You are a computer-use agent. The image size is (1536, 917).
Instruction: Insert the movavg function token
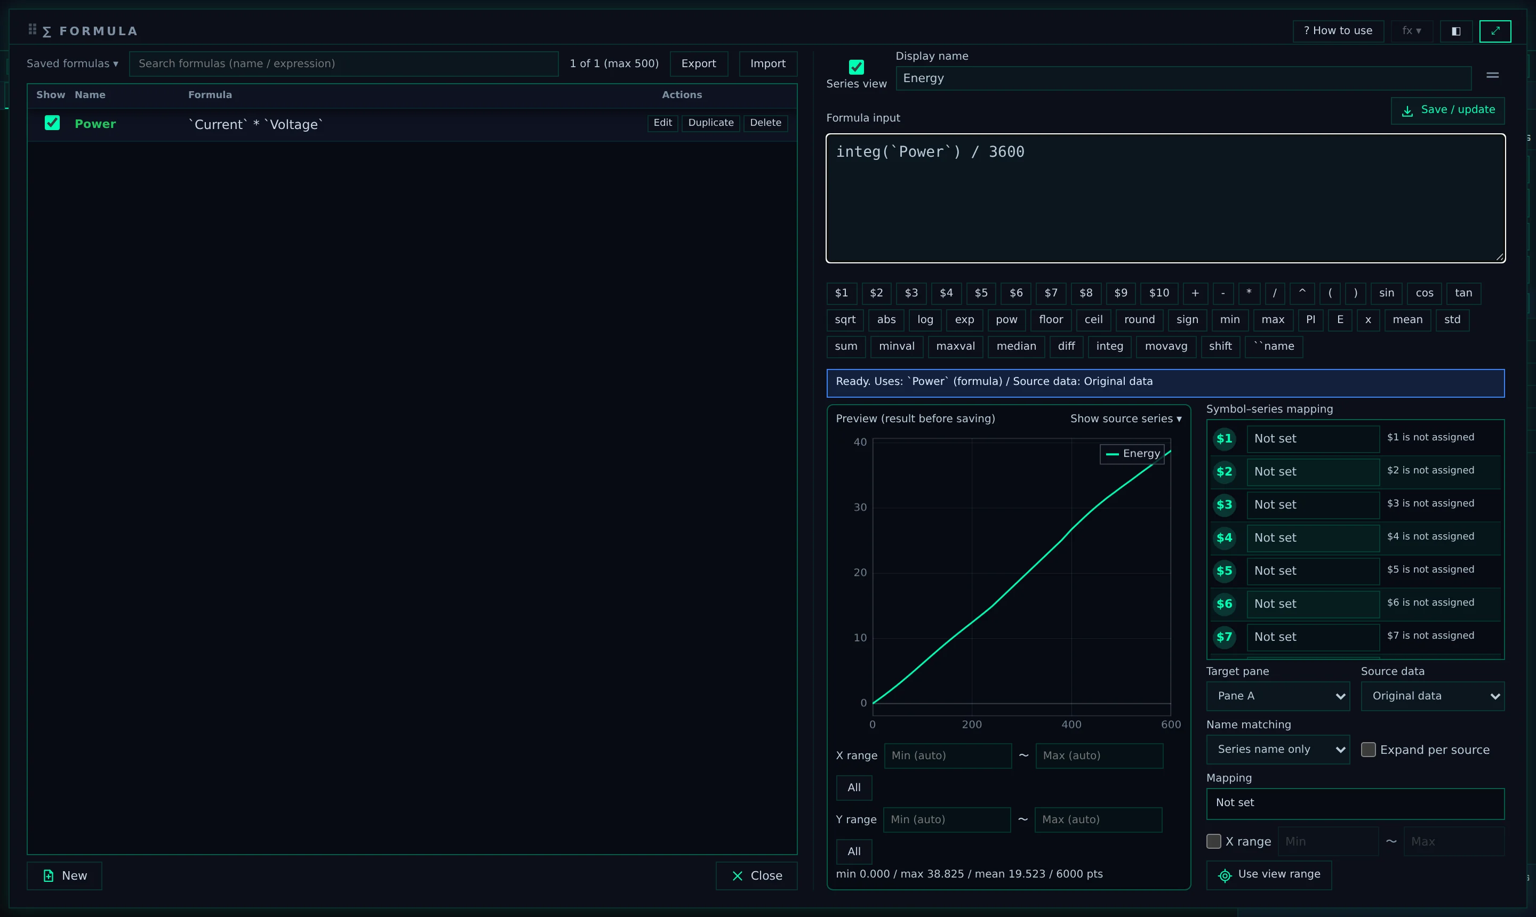1166,346
